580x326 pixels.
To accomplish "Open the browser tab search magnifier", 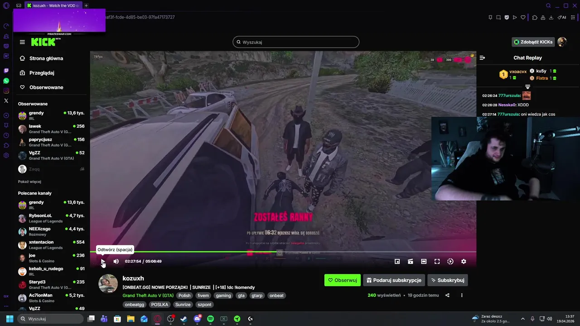I will [548, 5].
